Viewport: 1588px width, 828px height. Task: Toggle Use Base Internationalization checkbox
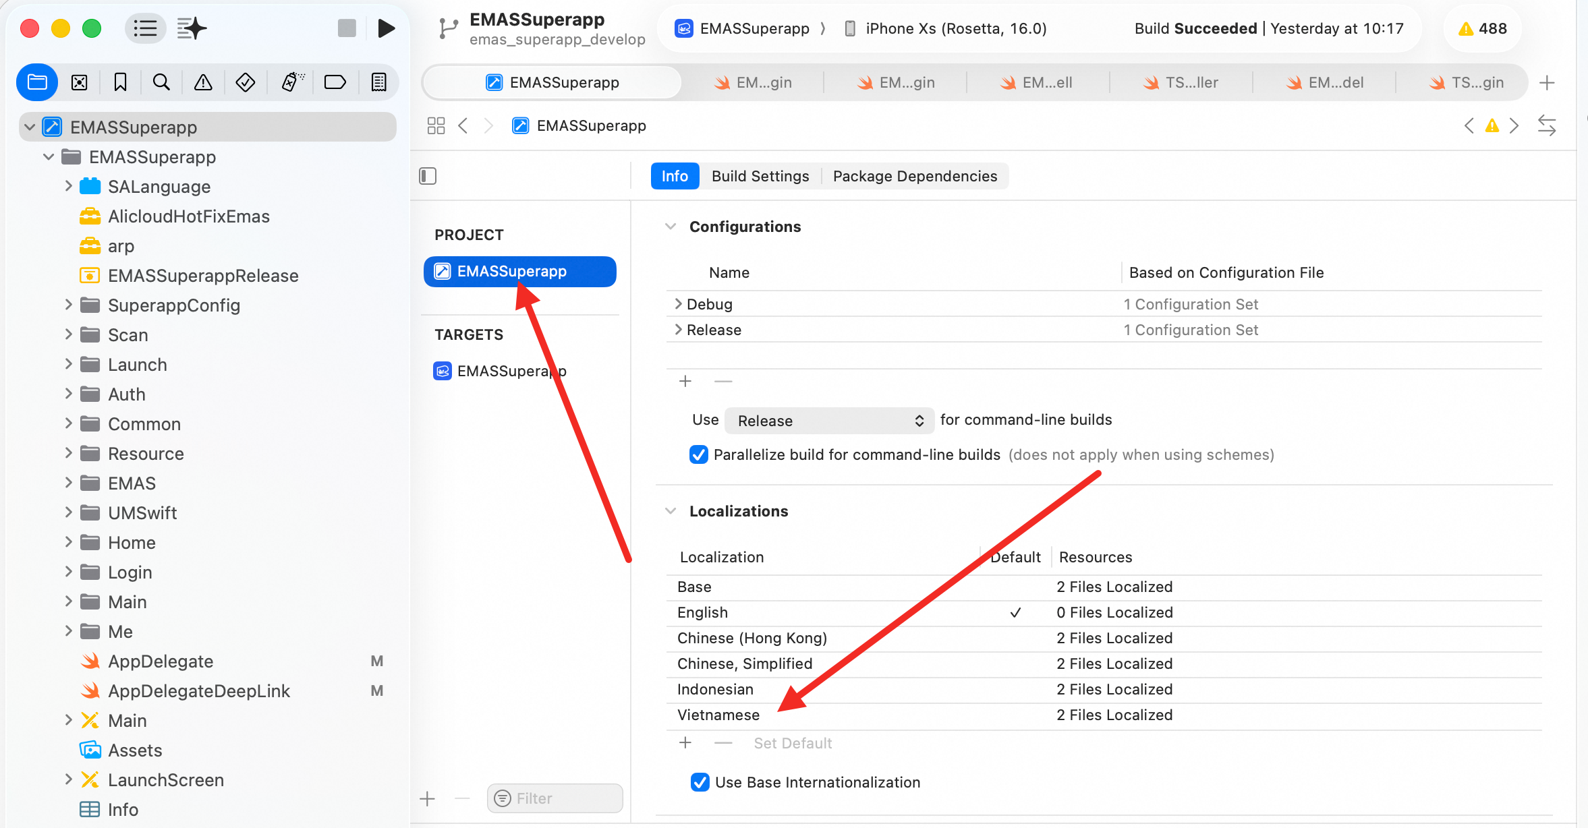pos(700,782)
